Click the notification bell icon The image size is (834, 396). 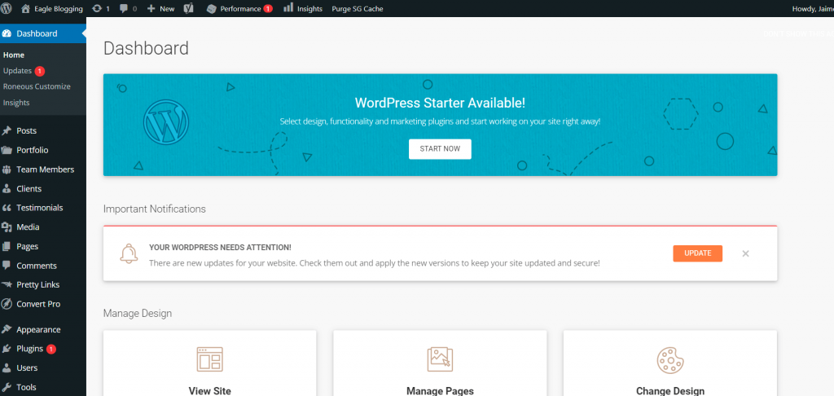pyautogui.click(x=129, y=253)
